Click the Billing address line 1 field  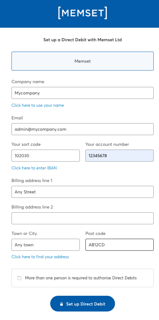[82, 192]
